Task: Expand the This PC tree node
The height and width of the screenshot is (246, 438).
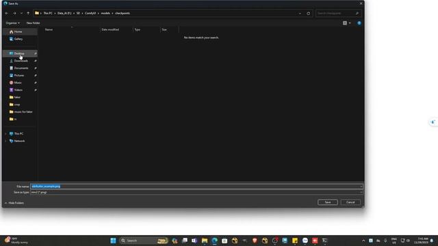Action: tap(5, 134)
